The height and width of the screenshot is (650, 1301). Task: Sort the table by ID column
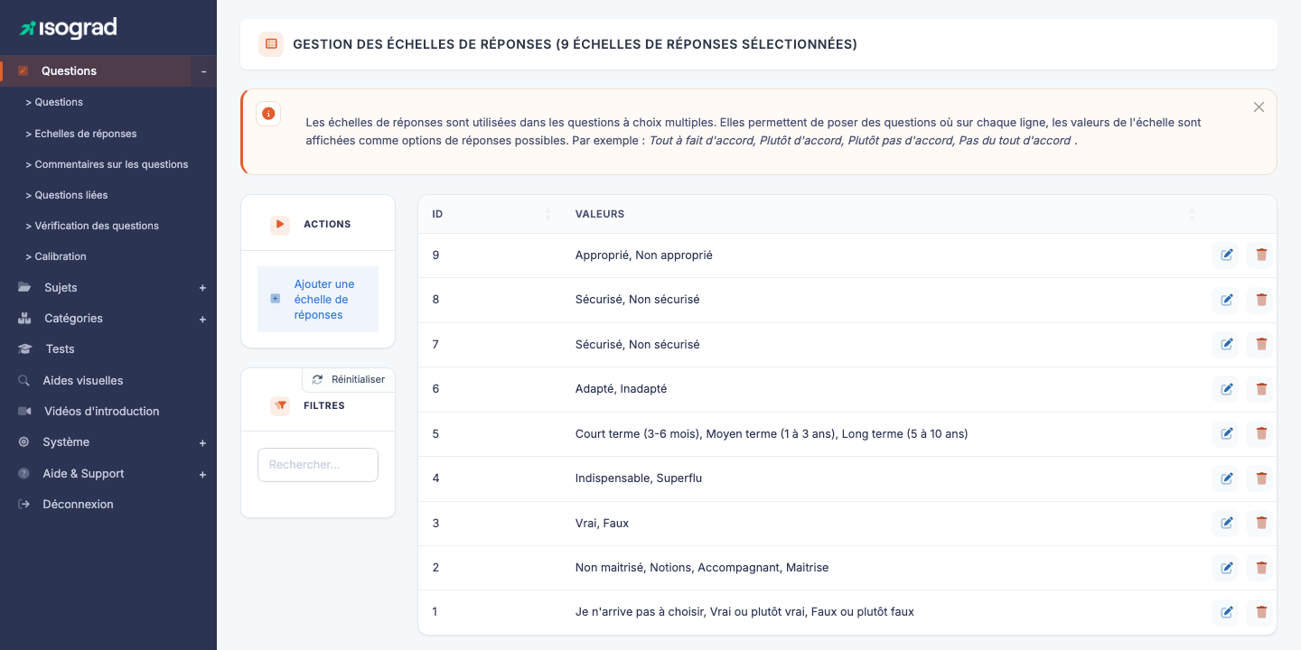(548, 214)
